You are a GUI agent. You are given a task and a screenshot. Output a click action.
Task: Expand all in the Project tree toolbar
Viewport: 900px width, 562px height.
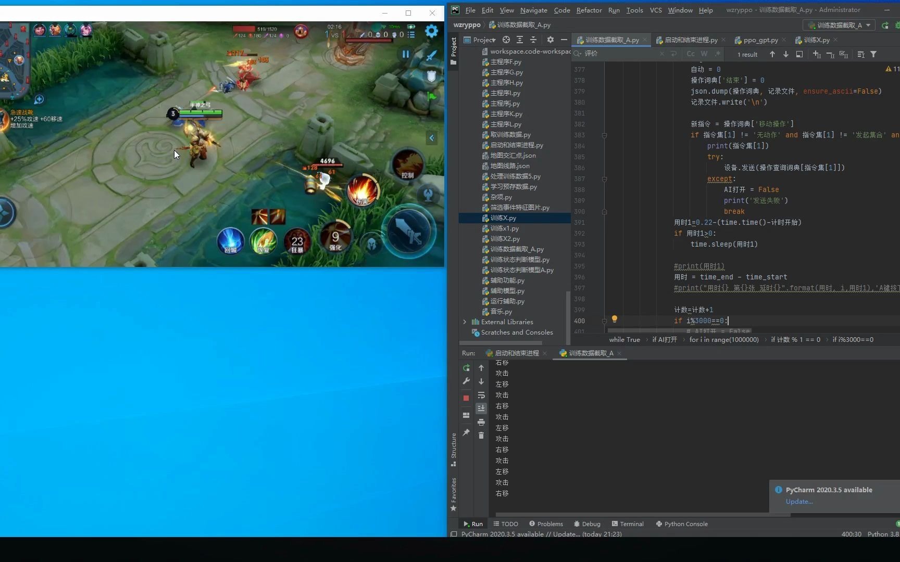click(x=520, y=40)
